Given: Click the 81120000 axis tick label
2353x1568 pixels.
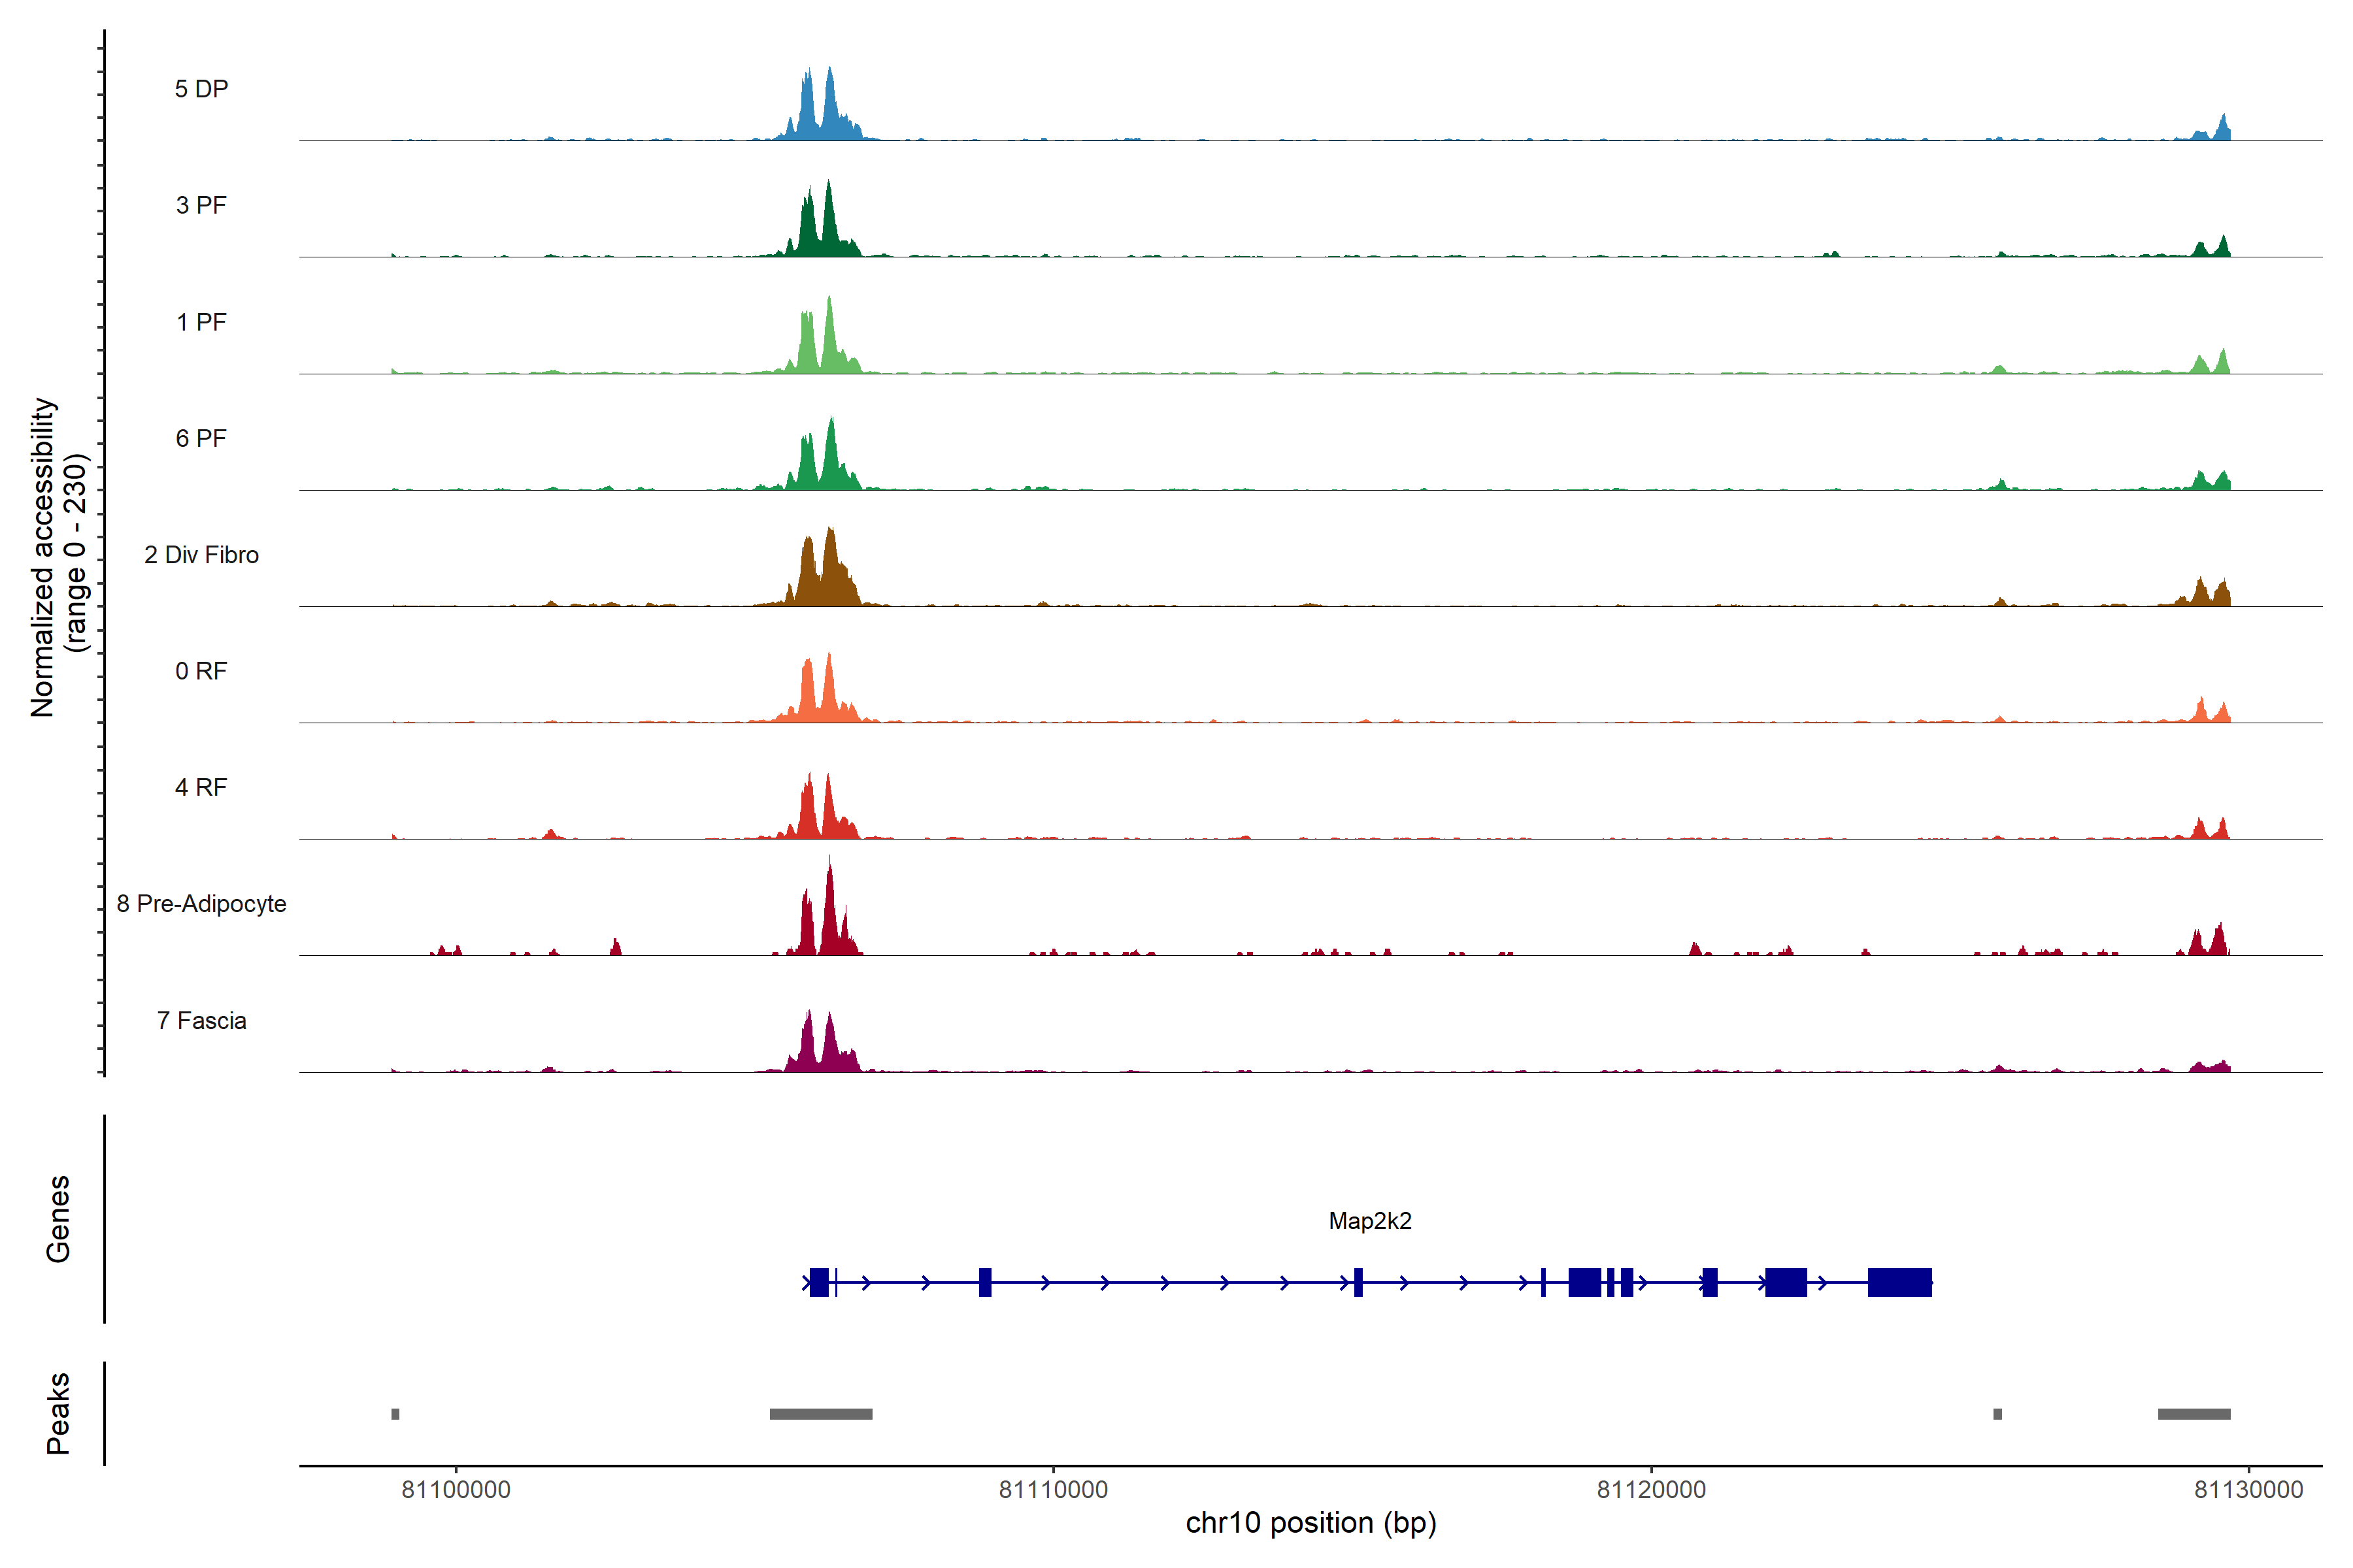Looking at the screenshot, I should [x=1651, y=1490].
